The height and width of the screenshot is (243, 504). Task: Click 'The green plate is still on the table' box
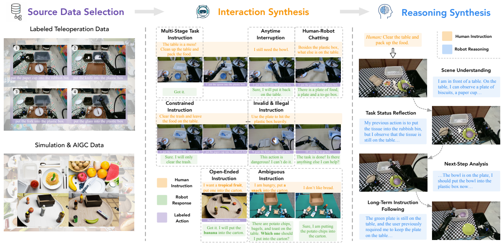(393, 227)
